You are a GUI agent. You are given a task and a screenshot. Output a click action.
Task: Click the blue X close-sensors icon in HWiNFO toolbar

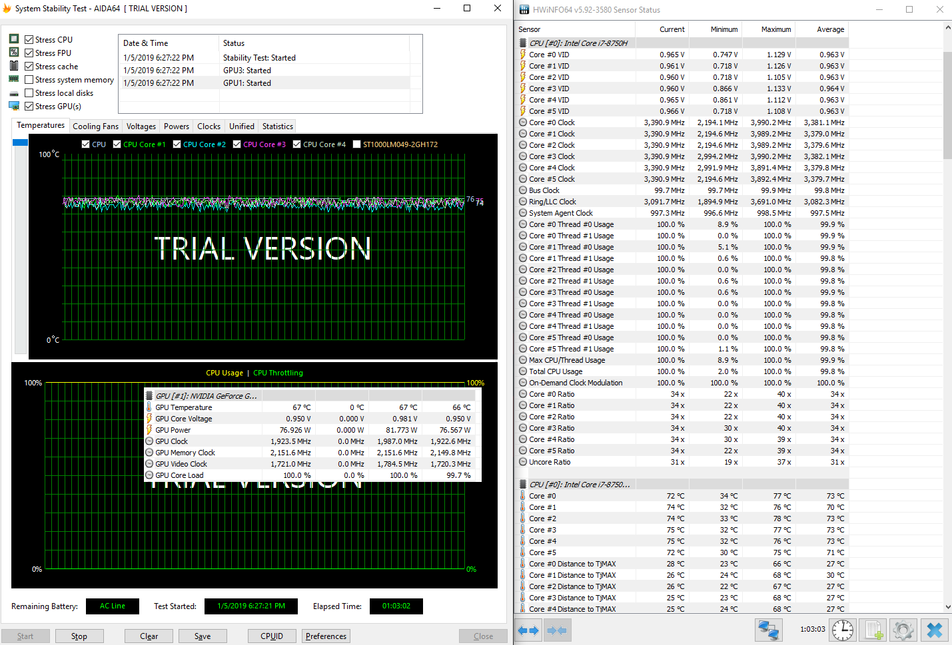935,630
